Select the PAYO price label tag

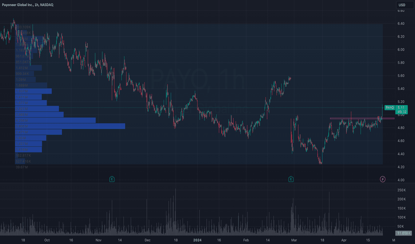point(390,108)
